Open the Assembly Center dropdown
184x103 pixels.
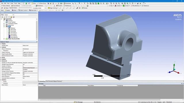tap(39, 8)
